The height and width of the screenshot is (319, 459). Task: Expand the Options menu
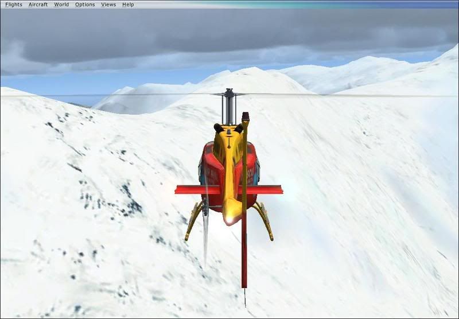(x=85, y=5)
